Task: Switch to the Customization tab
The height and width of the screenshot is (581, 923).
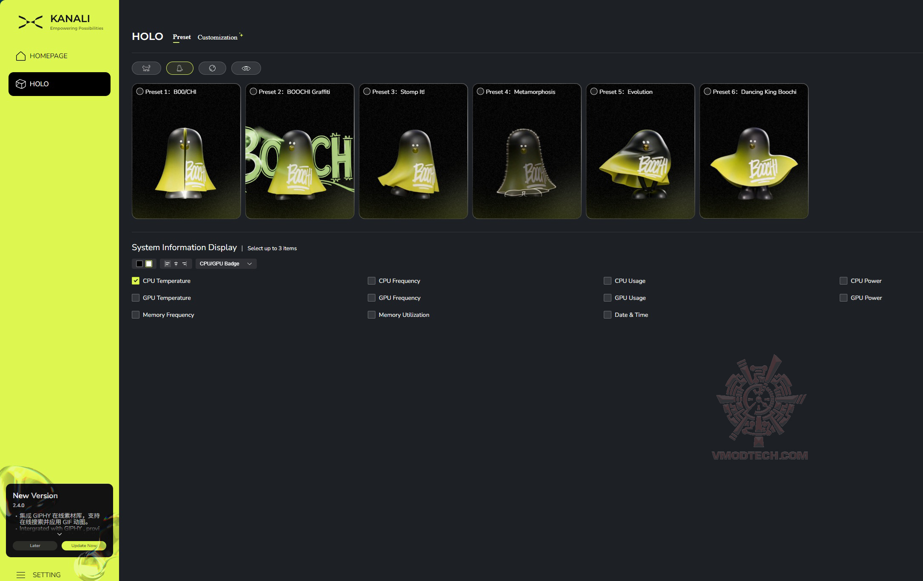Action: (217, 37)
